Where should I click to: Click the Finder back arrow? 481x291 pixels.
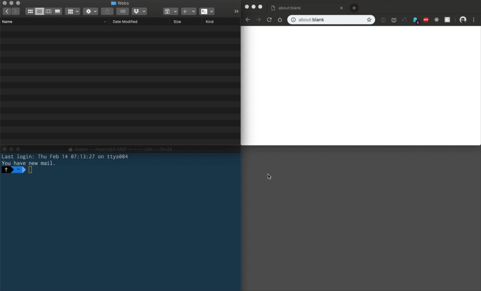(x=7, y=11)
